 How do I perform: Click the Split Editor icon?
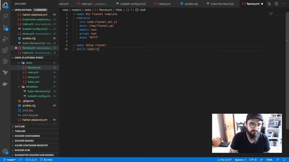[x=276, y=4]
